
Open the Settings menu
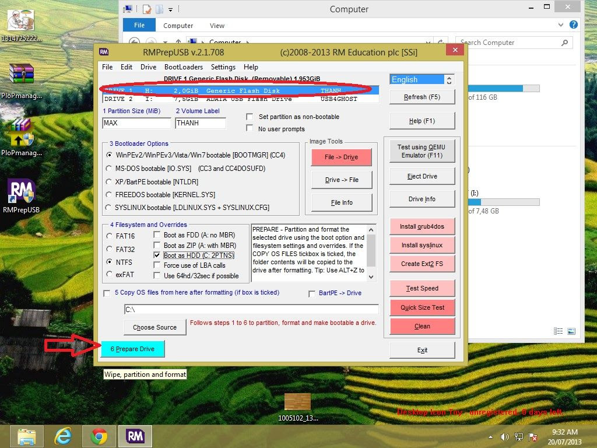tap(223, 67)
